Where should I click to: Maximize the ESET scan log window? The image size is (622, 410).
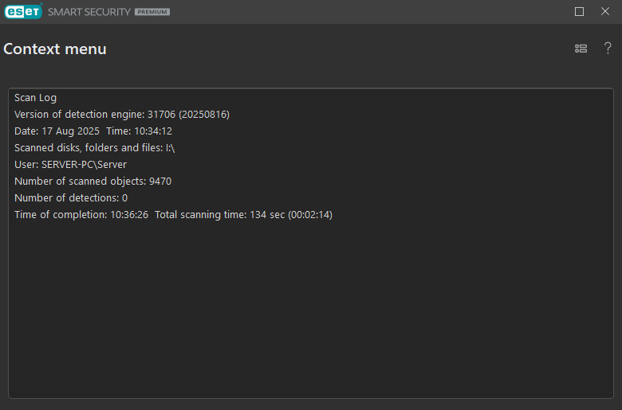tap(579, 11)
